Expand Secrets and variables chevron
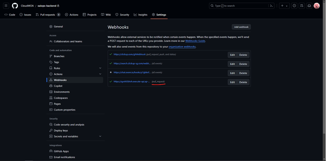The width and height of the screenshot is (326, 161). [x=100, y=136]
